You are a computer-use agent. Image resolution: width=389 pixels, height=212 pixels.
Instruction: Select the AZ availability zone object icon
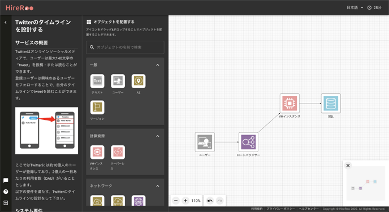(139, 81)
